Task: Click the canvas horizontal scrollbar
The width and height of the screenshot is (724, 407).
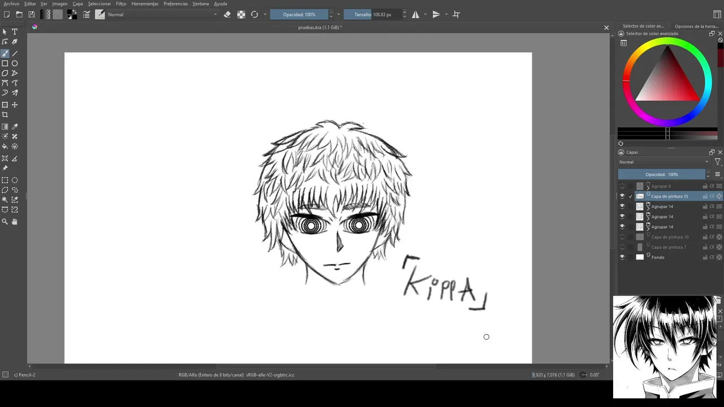Action: click(325, 366)
